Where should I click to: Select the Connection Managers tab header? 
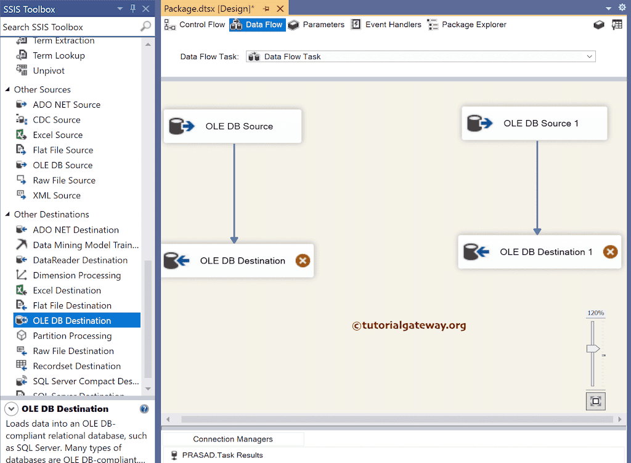coord(232,439)
